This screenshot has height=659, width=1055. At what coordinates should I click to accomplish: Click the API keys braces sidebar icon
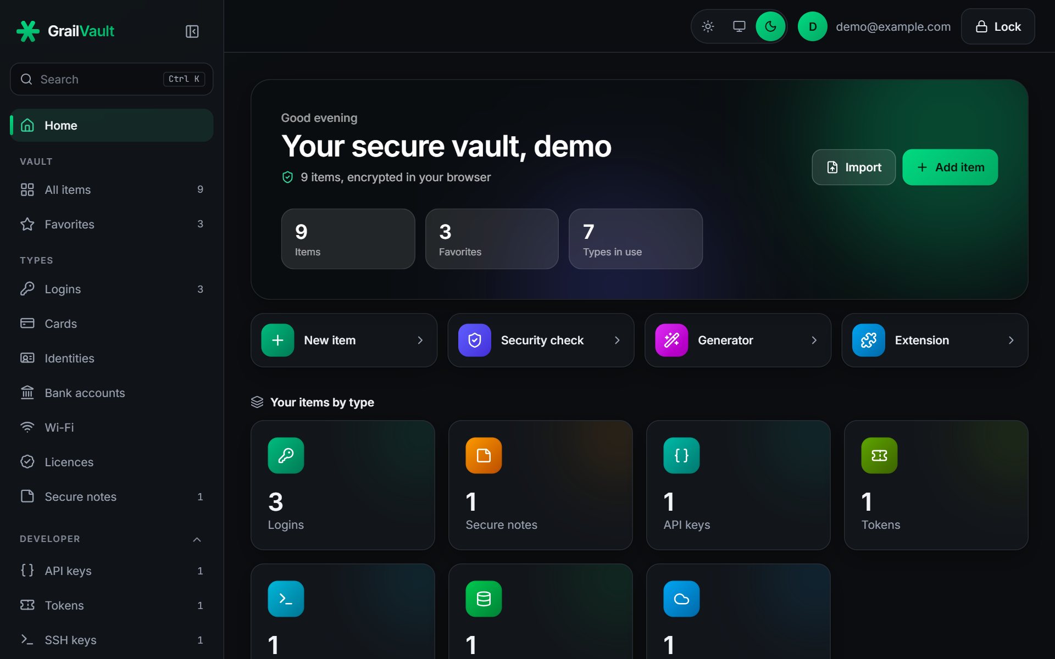[x=27, y=571]
